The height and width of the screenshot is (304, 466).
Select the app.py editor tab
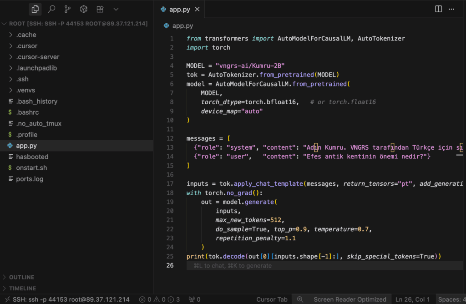tap(179, 10)
